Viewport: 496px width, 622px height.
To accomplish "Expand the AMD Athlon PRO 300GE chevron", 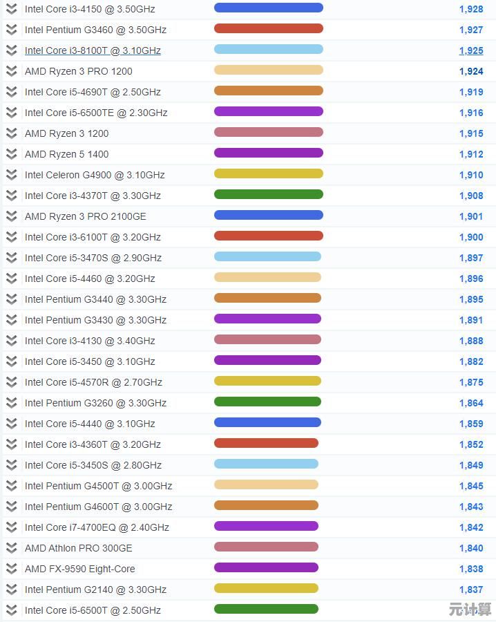I will [12, 548].
